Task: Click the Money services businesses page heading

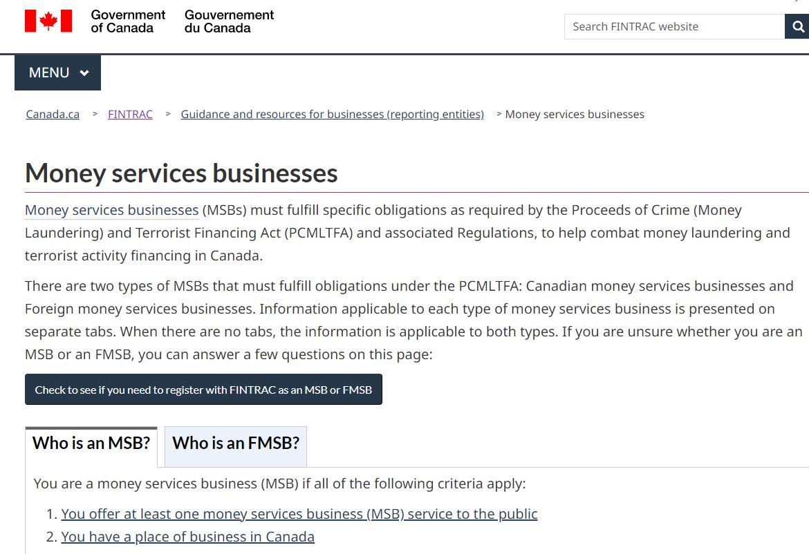Action: point(181,173)
